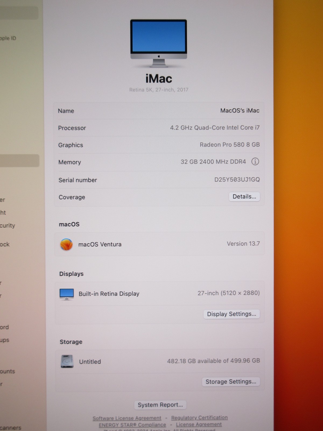Viewport: 323px width, 431px height.
Task: Open the License Agreement link
Action: [x=199, y=424]
